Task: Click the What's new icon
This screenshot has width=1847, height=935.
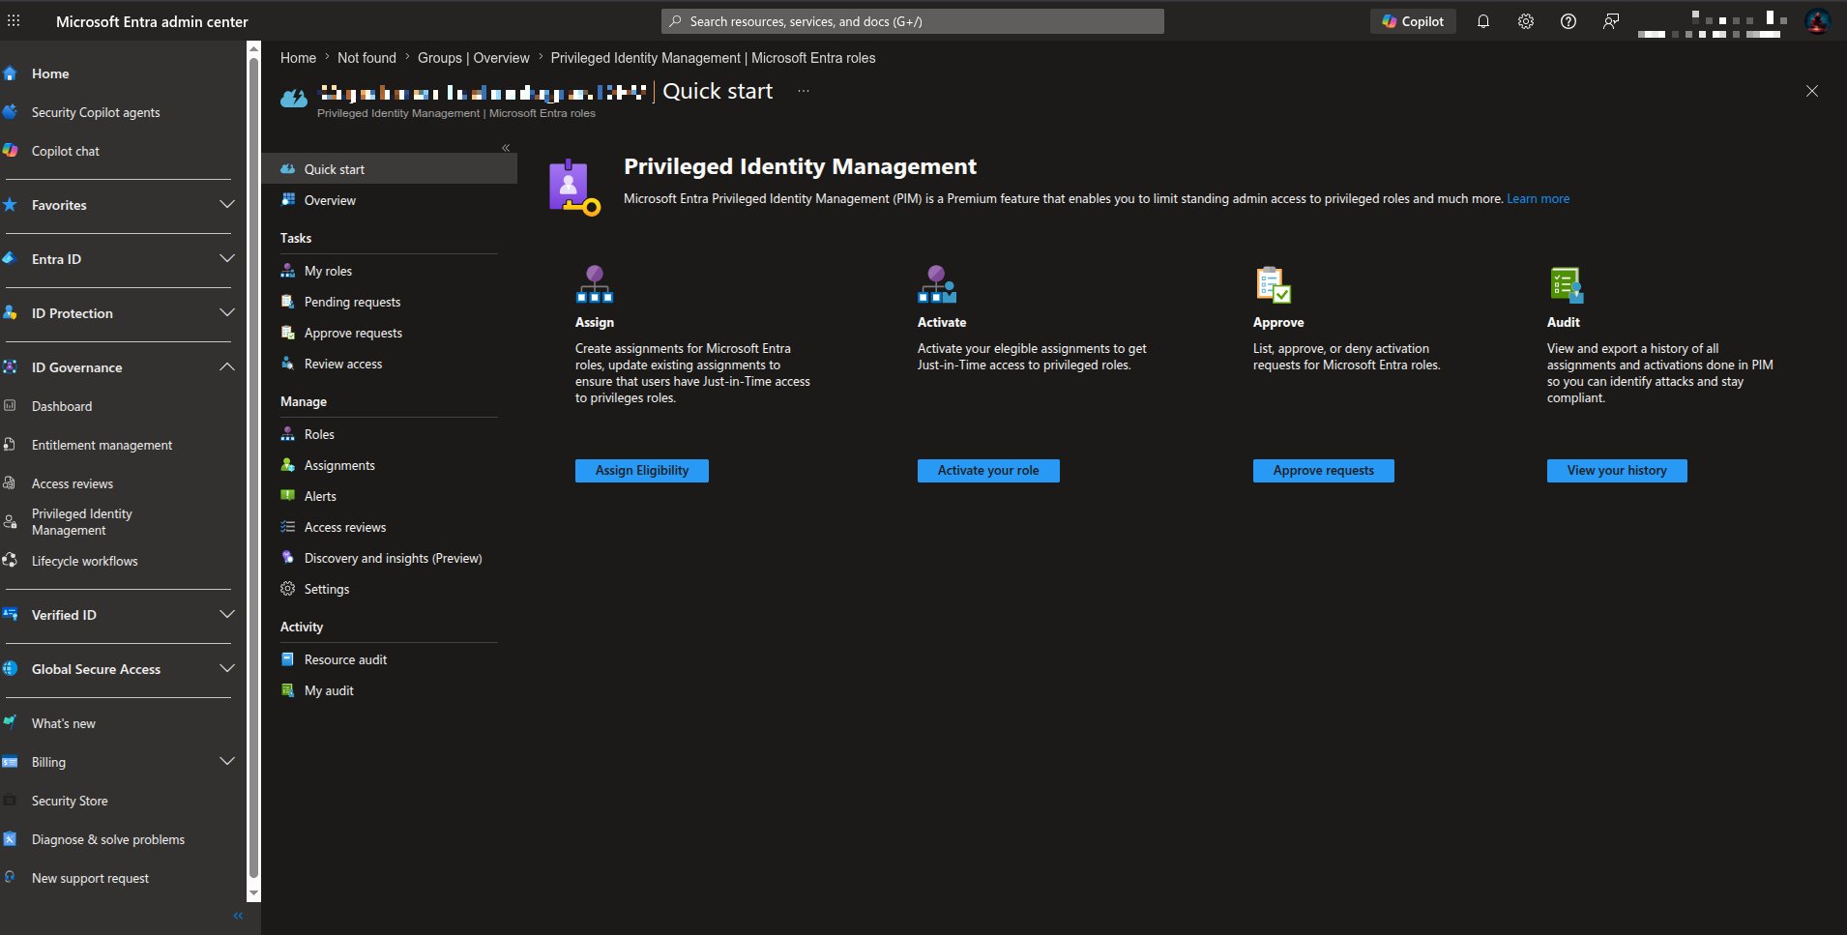Action: 10,723
